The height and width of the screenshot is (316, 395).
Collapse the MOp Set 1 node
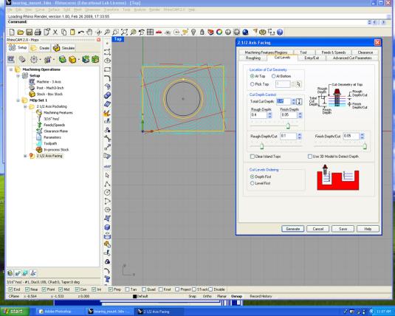tap(18, 100)
